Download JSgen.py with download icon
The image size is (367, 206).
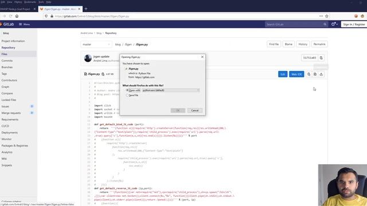click(x=321, y=74)
